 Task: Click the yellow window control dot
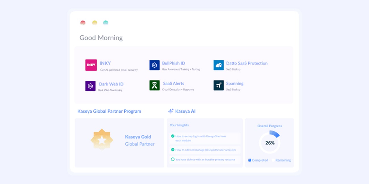95,23
